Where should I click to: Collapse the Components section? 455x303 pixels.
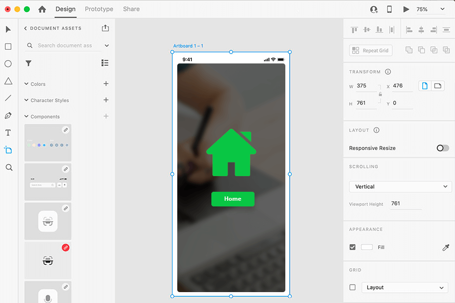pyautogui.click(x=26, y=116)
